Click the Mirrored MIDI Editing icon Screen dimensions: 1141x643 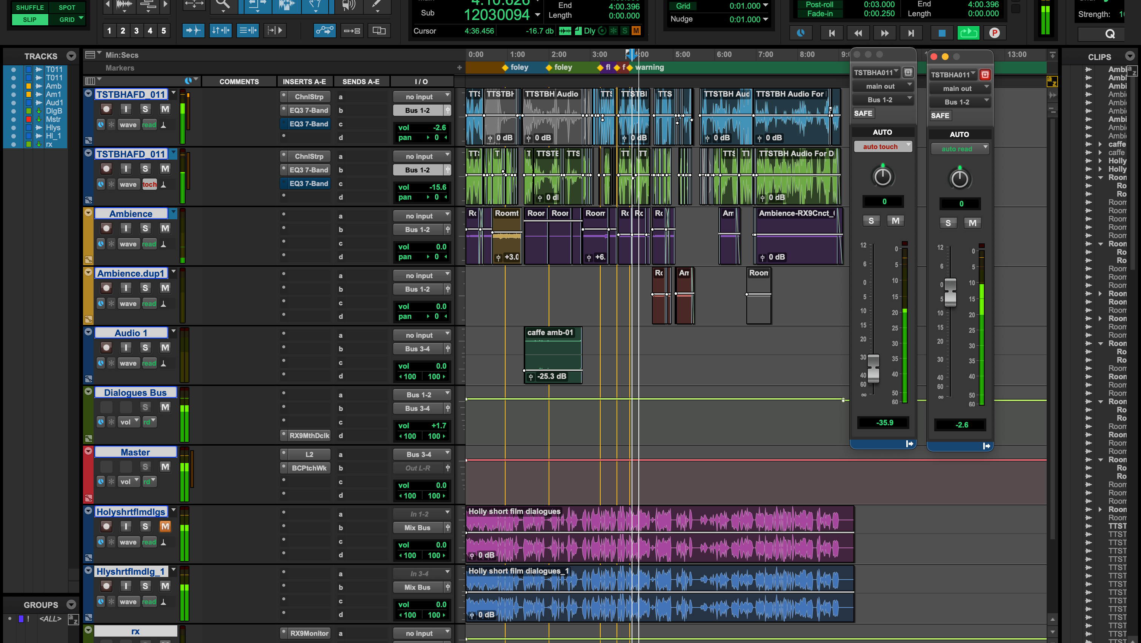[x=352, y=30]
